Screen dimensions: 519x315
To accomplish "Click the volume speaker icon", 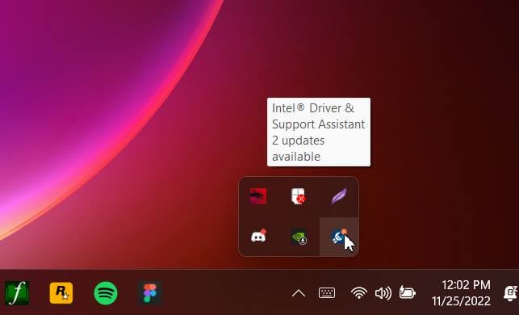I will coord(383,293).
